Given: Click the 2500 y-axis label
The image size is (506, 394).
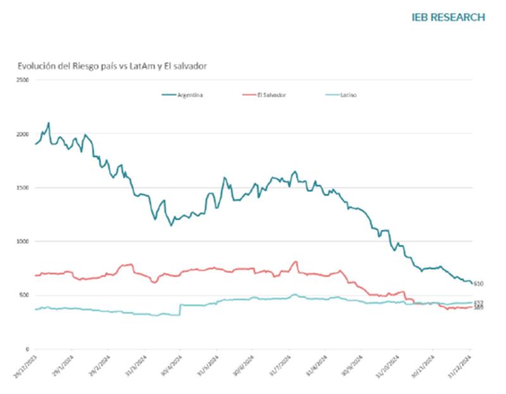Looking at the screenshot, I should coord(23,80).
